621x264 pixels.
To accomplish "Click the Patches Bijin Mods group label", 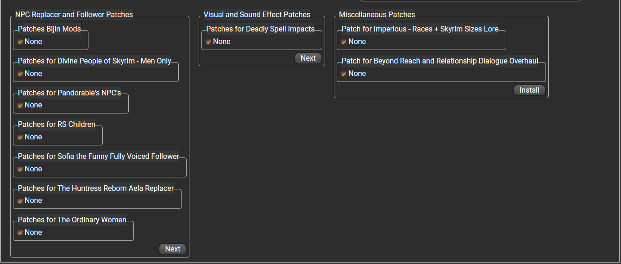I will (50, 29).
